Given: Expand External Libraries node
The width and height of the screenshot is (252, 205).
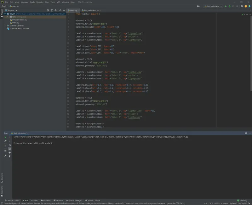Looking at the screenshot, I should click(5, 26).
